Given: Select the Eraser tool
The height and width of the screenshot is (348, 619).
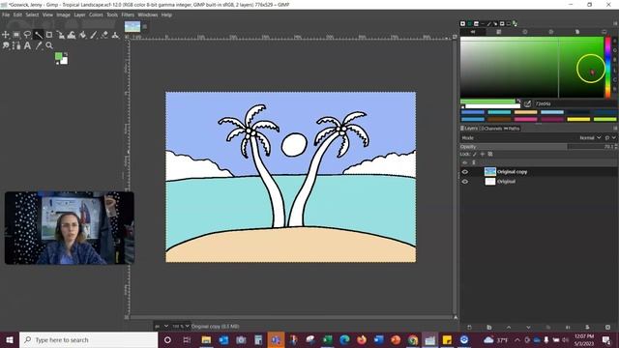Looking at the screenshot, I should 104,35.
